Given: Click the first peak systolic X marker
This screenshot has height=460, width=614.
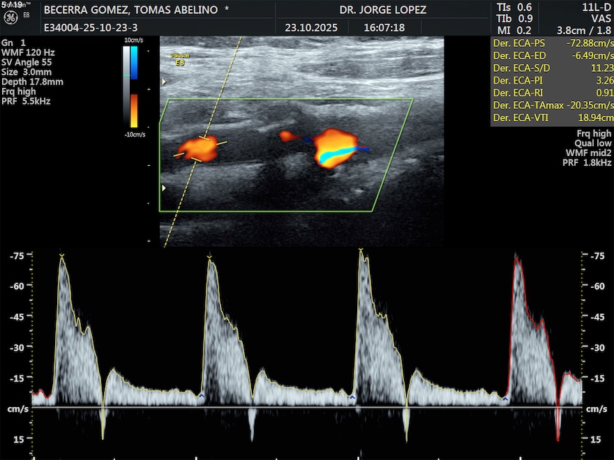Looking at the screenshot, I should (61, 256).
